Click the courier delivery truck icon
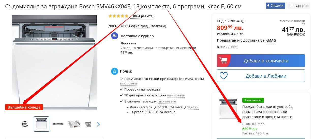The image size is (315, 139). [115, 36]
